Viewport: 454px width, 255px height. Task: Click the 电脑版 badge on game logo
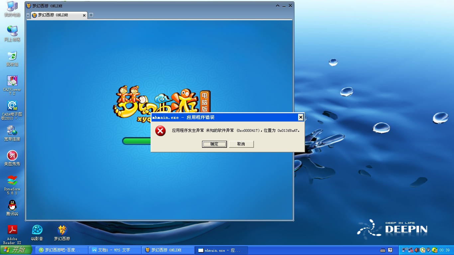point(205,102)
